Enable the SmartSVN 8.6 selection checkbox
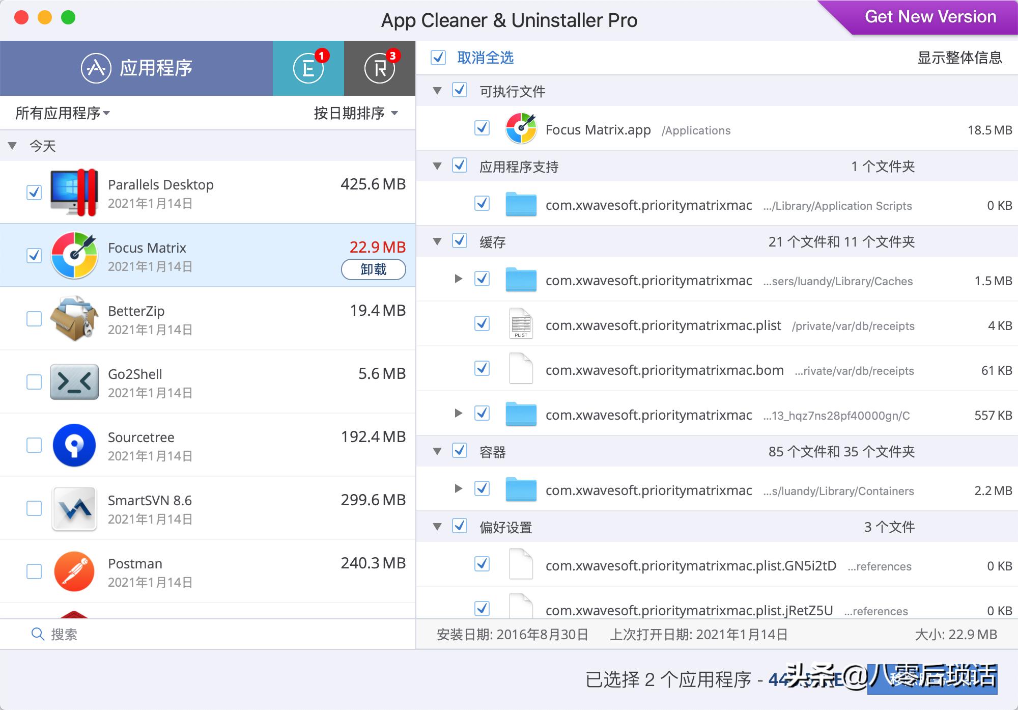This screenshot has height=710, width=1018. 34,508
